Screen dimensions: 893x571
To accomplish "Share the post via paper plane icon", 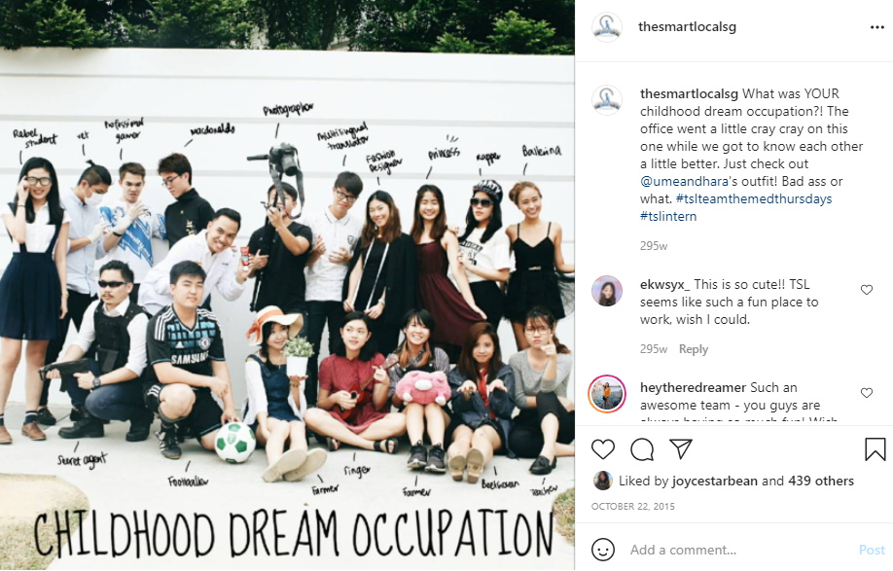I will (681, 449).
